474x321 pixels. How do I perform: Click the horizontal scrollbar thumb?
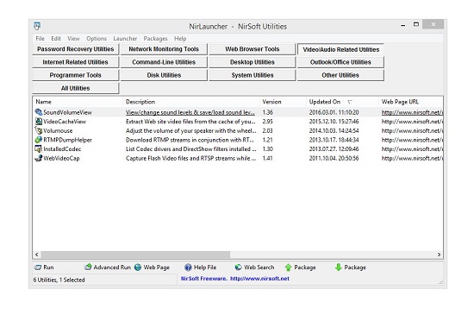[135, 255]
